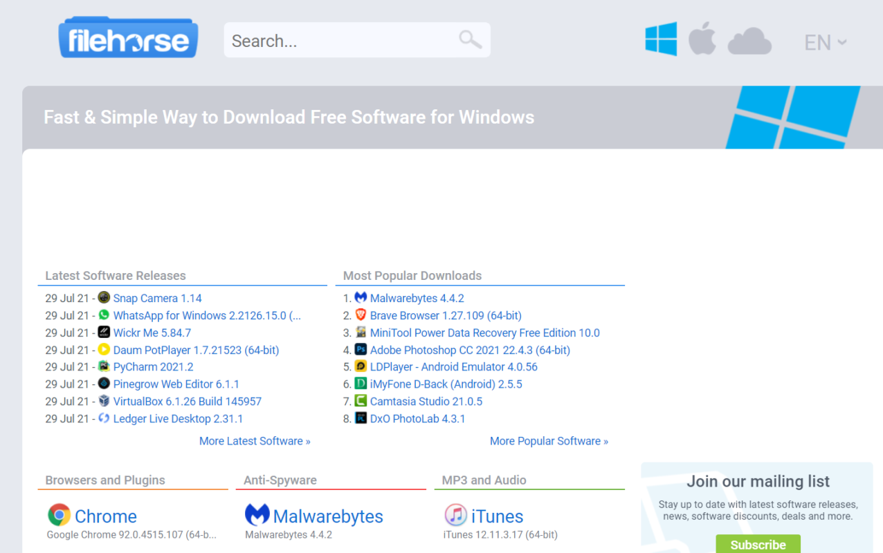Click the Daum PotPlayer icon
Image resolution: width=883 pixels, height=553 pixels.
click(104, 350)
